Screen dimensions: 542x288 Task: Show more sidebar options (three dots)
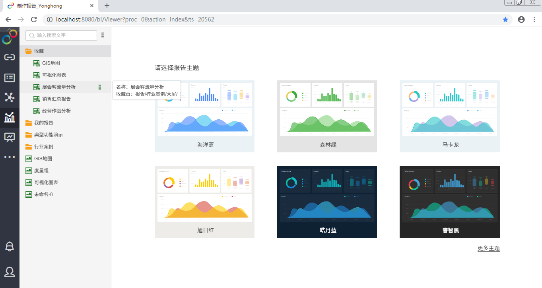(10, 157)
